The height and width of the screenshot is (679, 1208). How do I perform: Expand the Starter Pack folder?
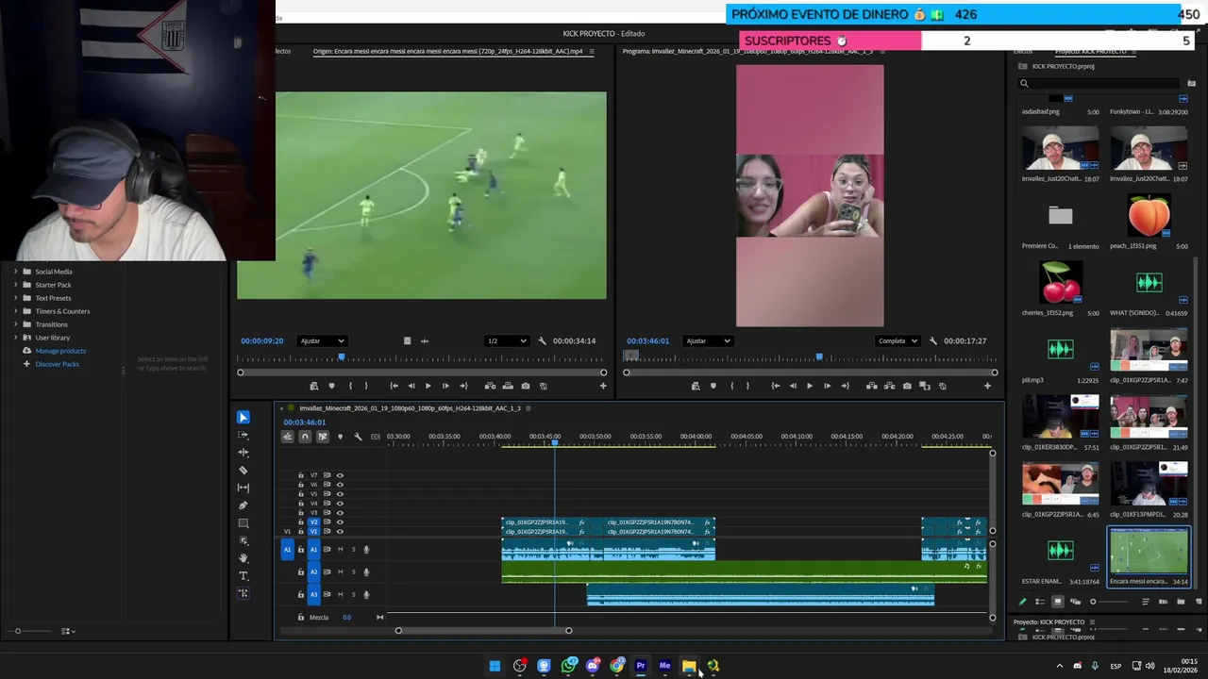pyautogui.click(x=15, y=285)
